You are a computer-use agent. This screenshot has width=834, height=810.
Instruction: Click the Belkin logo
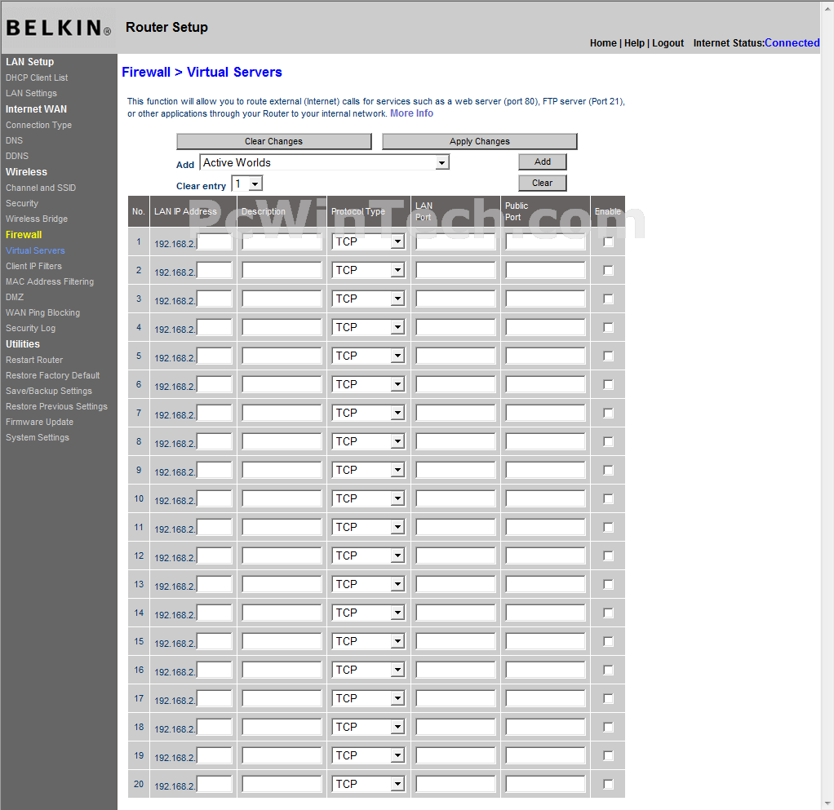point(59,28)
